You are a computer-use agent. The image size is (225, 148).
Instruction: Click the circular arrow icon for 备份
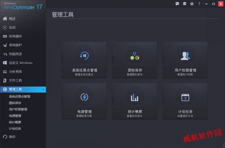[5, 137]
